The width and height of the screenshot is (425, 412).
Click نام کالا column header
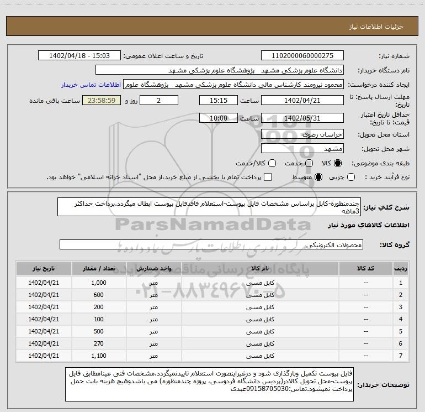point(260,268)
